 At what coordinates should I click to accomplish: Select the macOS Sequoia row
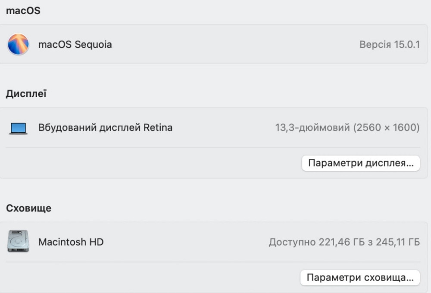[x=215, y=44]
